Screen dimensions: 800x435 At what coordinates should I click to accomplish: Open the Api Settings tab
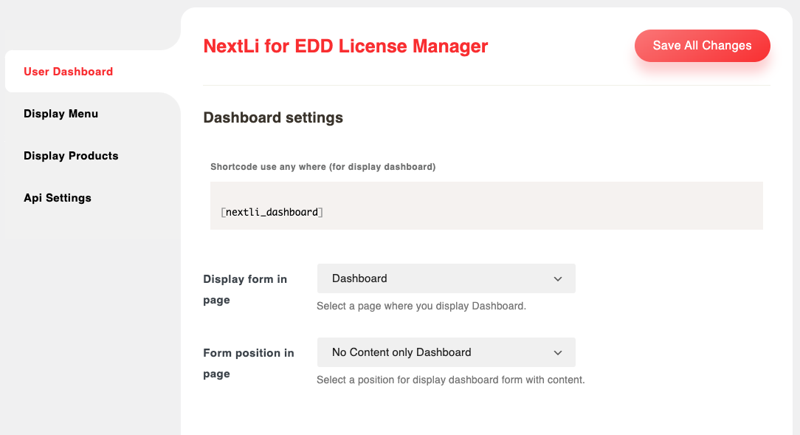pos(58,198)
